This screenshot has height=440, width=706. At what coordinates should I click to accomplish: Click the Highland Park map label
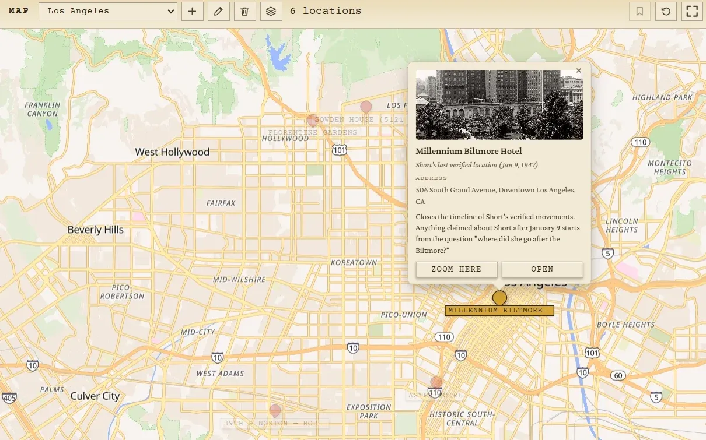(662, 97)
